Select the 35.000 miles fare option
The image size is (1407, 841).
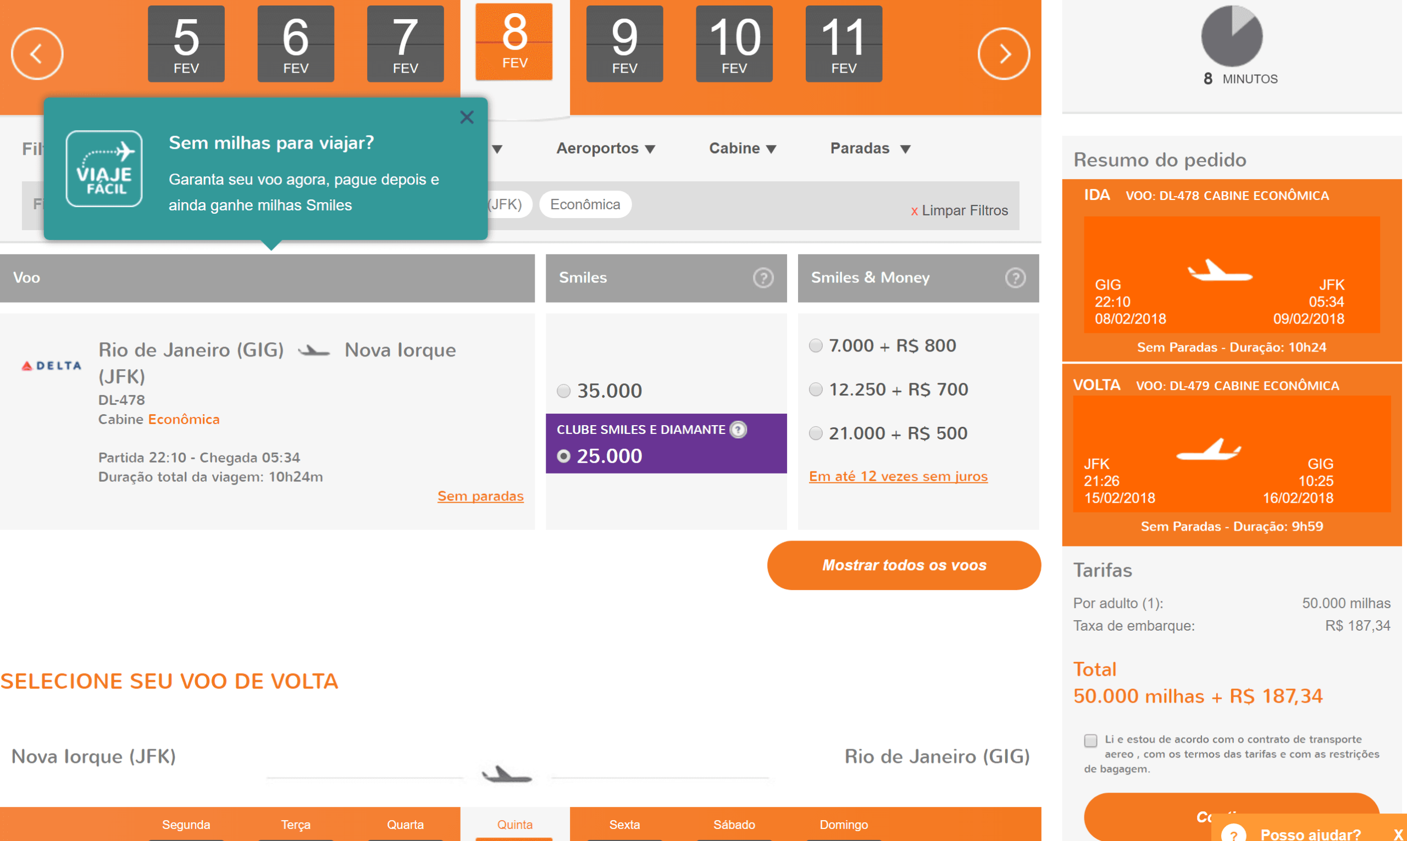pyautogui.click(x=563, y=391)
